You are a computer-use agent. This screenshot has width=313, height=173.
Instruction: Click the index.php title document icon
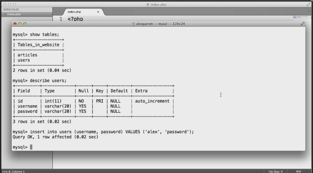(148, 4)
